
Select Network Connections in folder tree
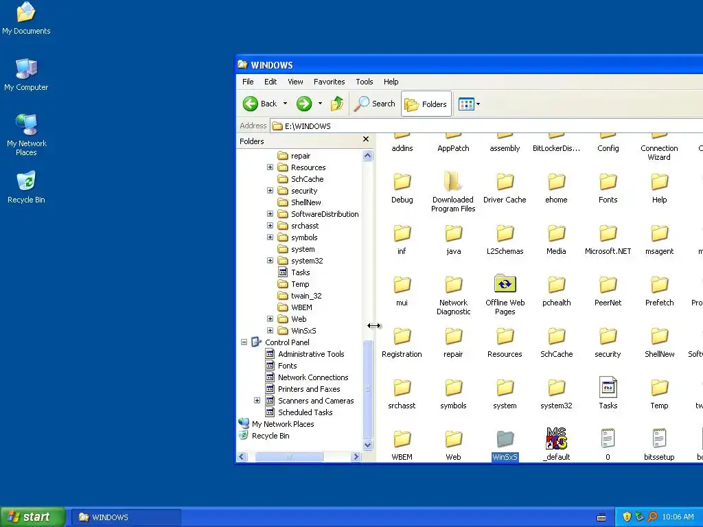click(313, 377)
